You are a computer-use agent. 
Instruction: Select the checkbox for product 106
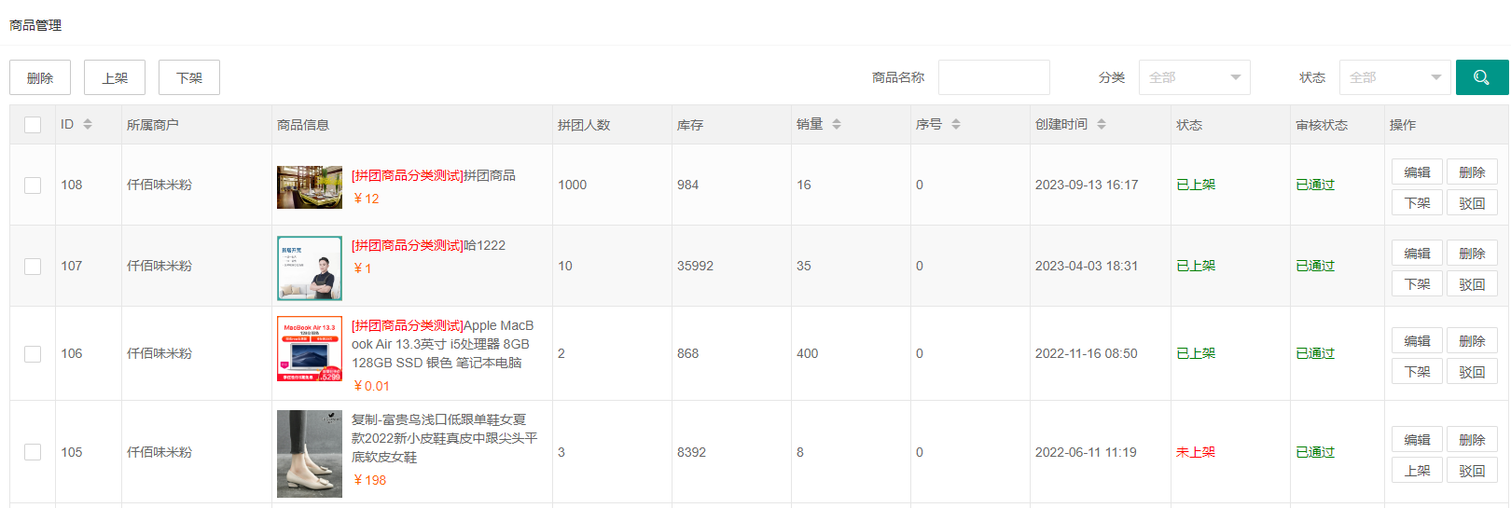coord(33,354)
